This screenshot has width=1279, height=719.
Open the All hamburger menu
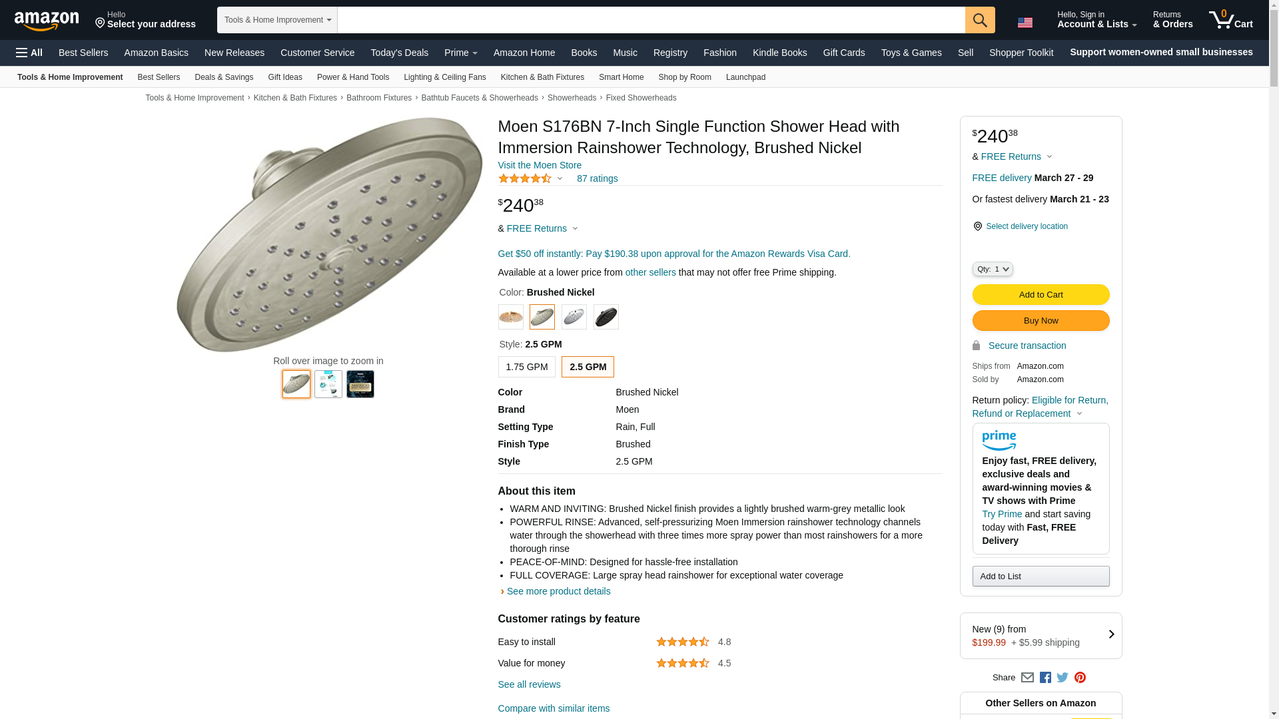point(29,53)
